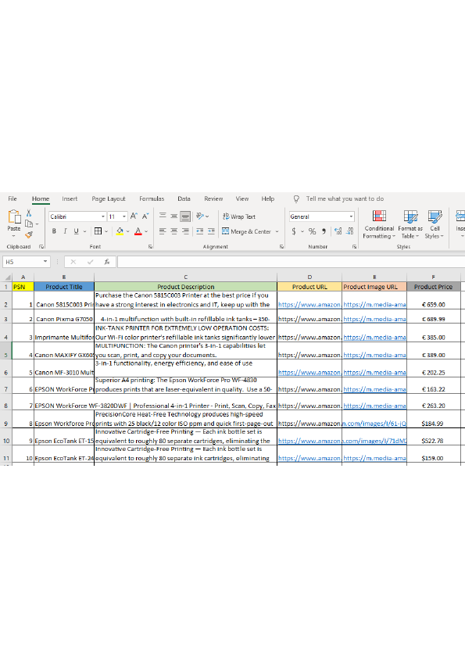465x658 pixels.
Task: Toggle Underline formatting
Action: tap(76, 231)
